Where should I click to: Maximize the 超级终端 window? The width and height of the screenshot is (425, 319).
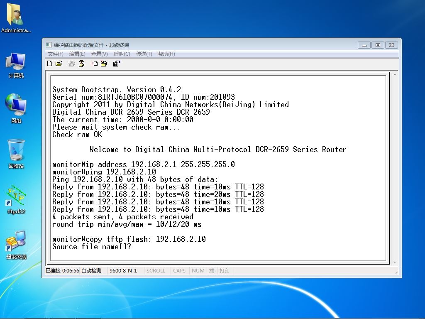[378, 45]
